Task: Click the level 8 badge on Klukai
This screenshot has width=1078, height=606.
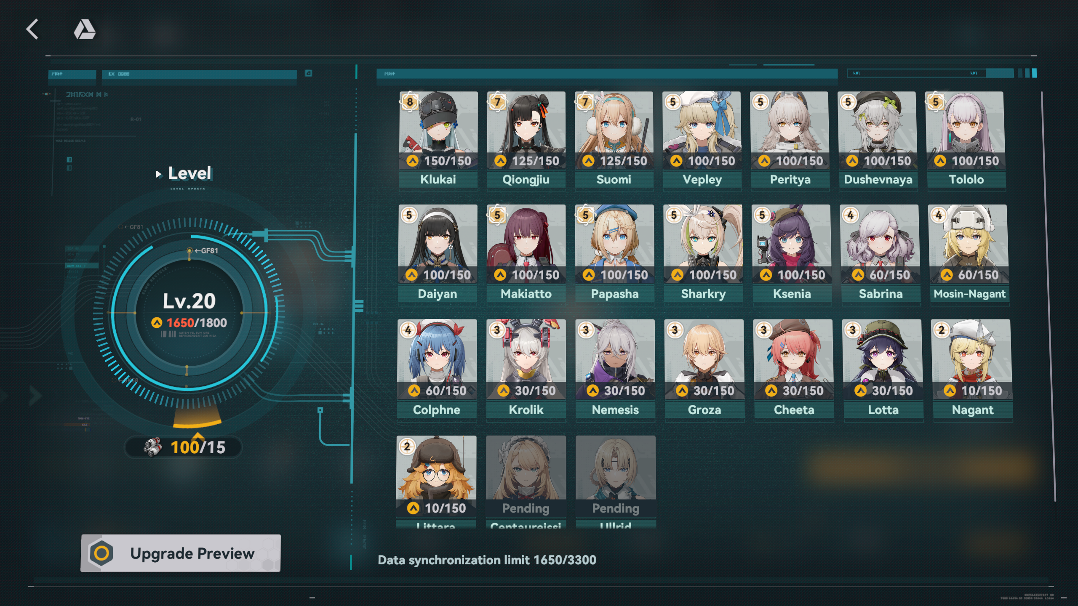Action: tap(410, 102)
